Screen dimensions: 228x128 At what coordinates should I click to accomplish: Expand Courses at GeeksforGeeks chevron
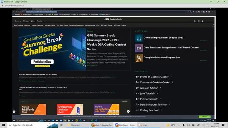click(x=173, y=82)
